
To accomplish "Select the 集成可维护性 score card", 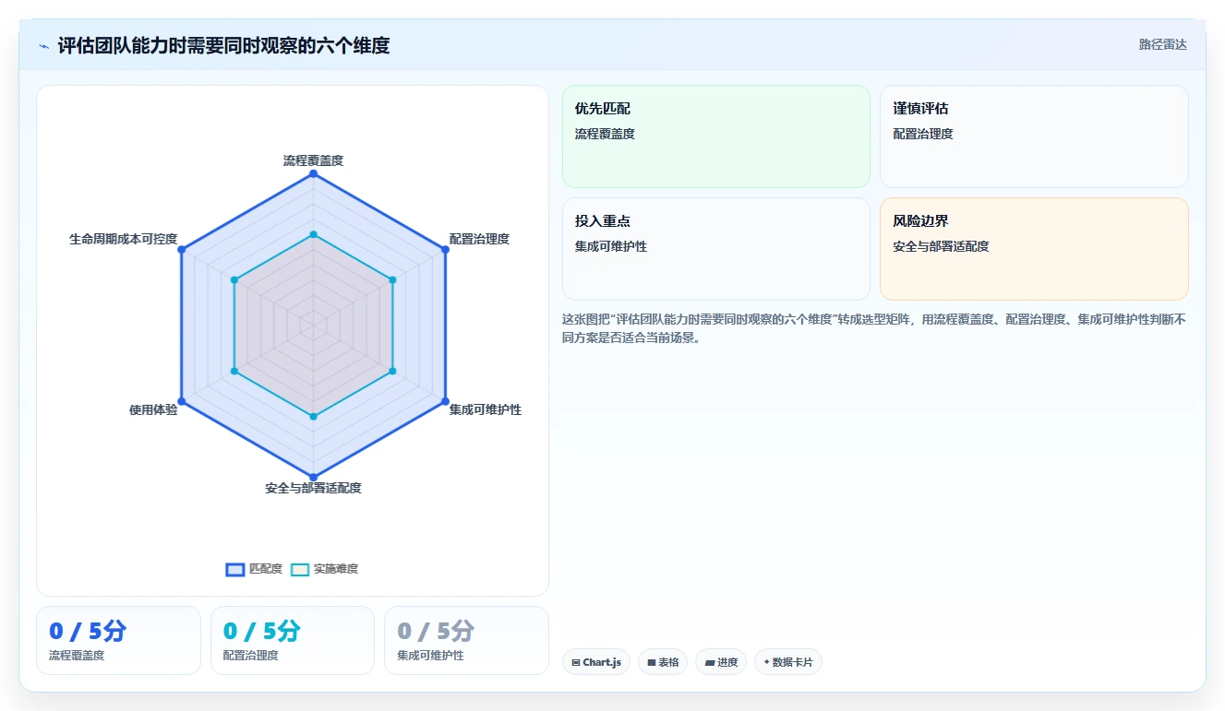I will 466,640.
